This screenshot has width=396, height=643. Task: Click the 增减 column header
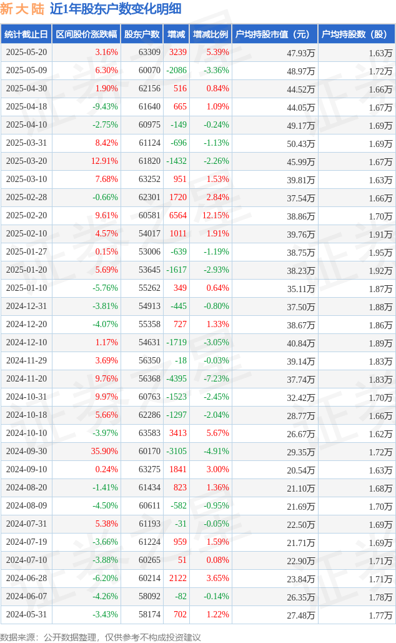(x=176, y=34)
